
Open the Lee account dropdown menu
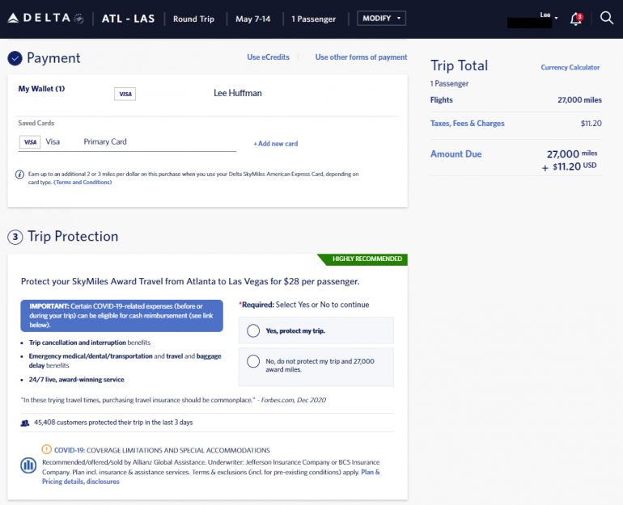[549, 16]
